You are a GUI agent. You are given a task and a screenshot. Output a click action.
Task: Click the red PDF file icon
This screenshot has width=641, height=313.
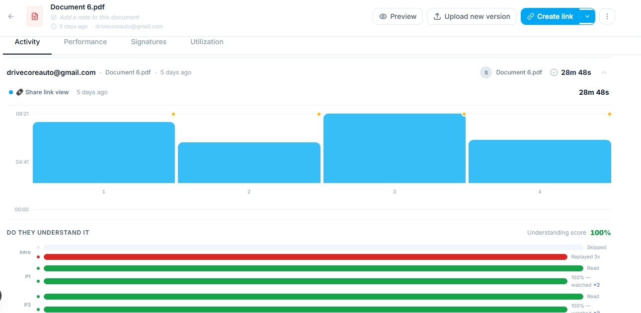click(34, 16)
